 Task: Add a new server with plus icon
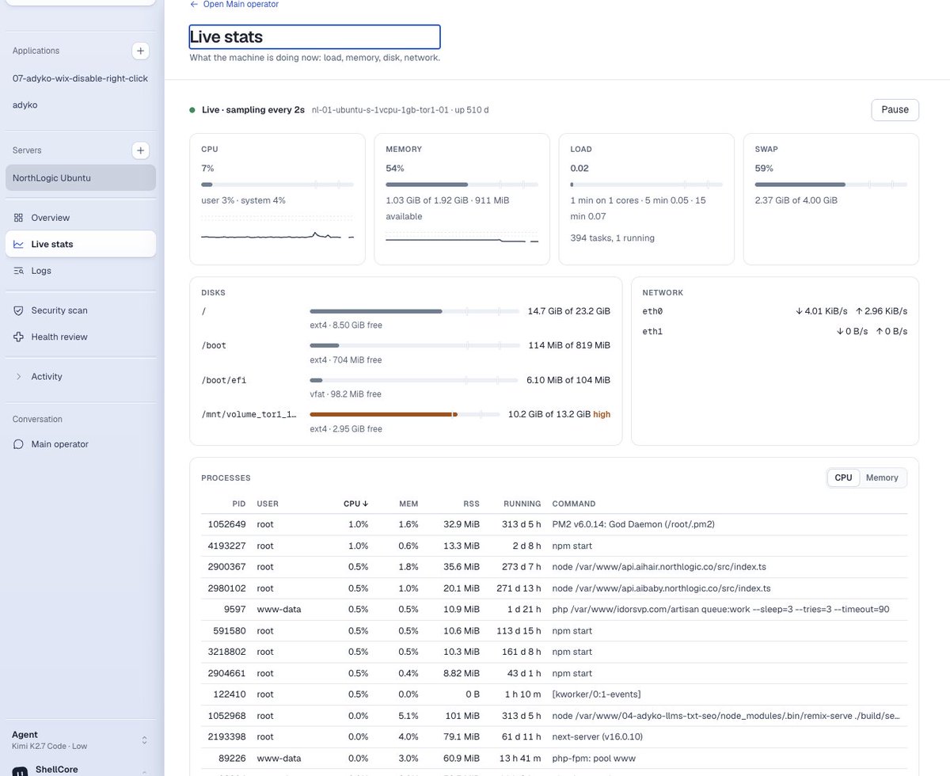click(140, 150)
